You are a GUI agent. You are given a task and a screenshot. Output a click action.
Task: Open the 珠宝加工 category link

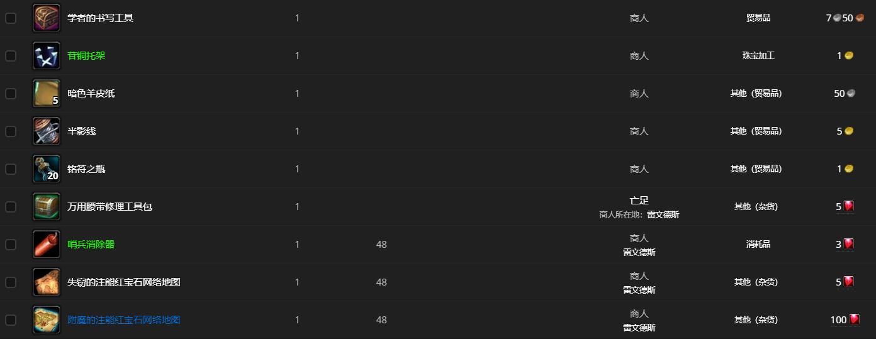click(x=758, y=55)
